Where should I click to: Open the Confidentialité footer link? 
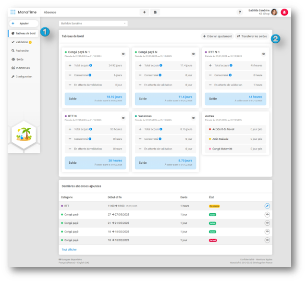click(x=247, y=259)
